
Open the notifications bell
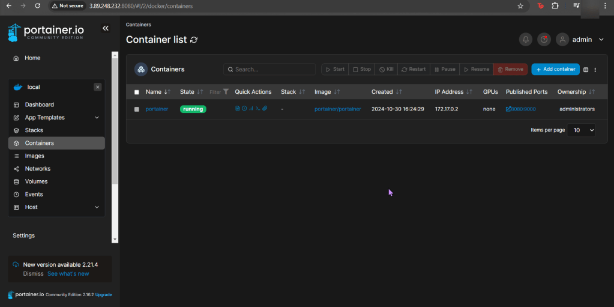(526, 40)
